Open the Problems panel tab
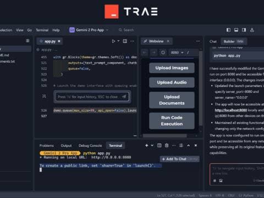 click(47, 146)
